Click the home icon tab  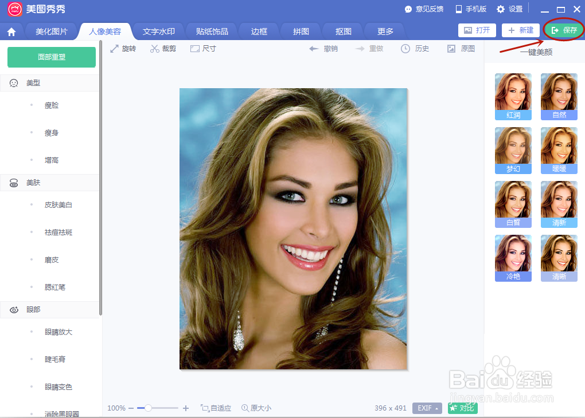[11, 32]
